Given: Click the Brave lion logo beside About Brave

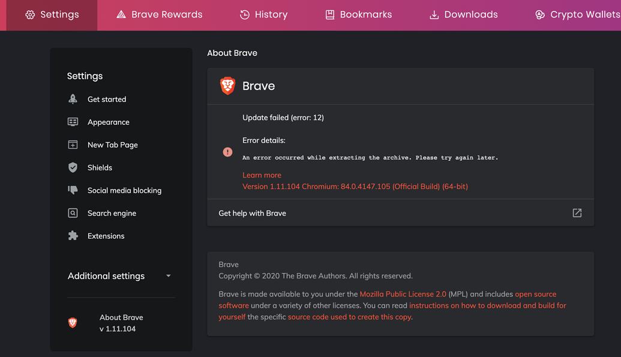Looking at the screenshot, I should coord(73,323).
